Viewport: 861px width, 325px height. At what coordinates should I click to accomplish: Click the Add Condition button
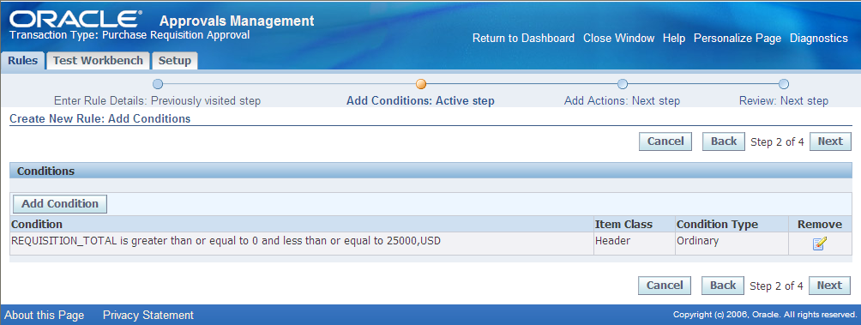(60, 204)
